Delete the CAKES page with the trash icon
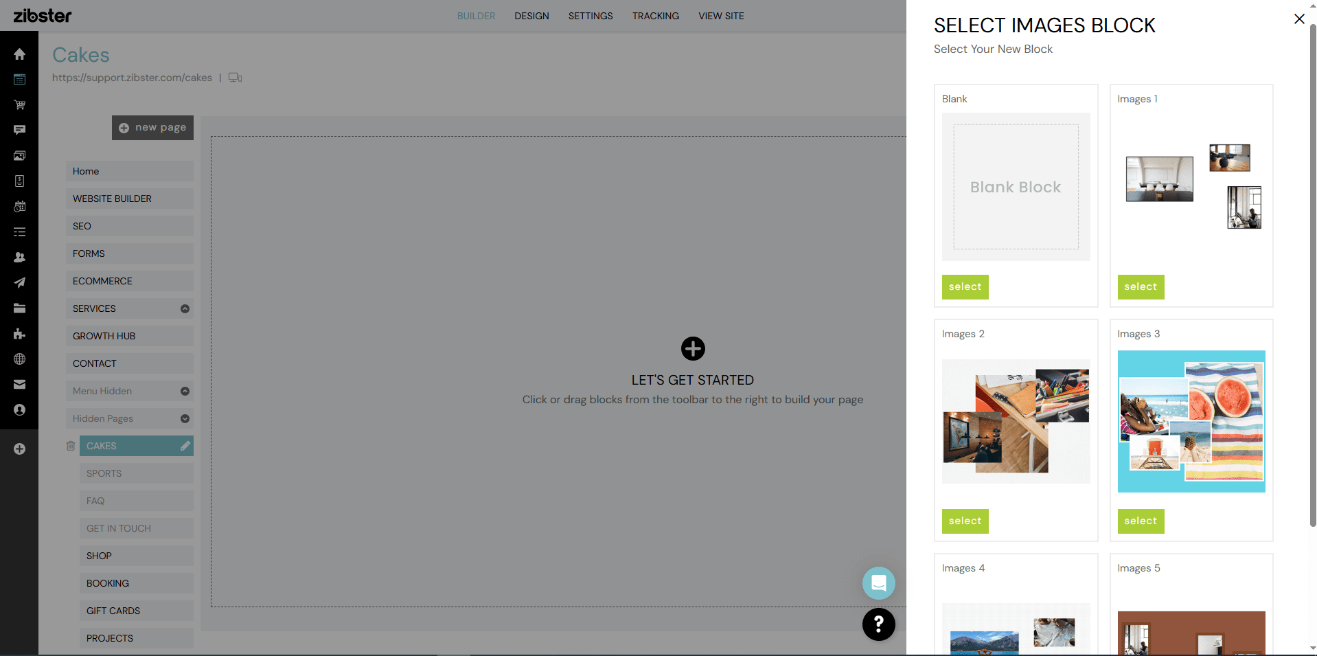 [70, 446]
